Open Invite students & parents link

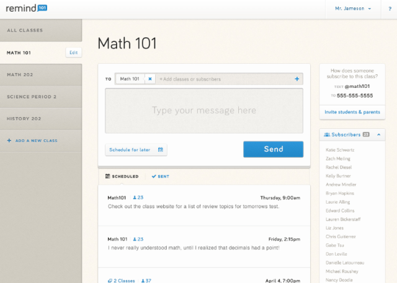pyautogui.click(x=352, y=112)
